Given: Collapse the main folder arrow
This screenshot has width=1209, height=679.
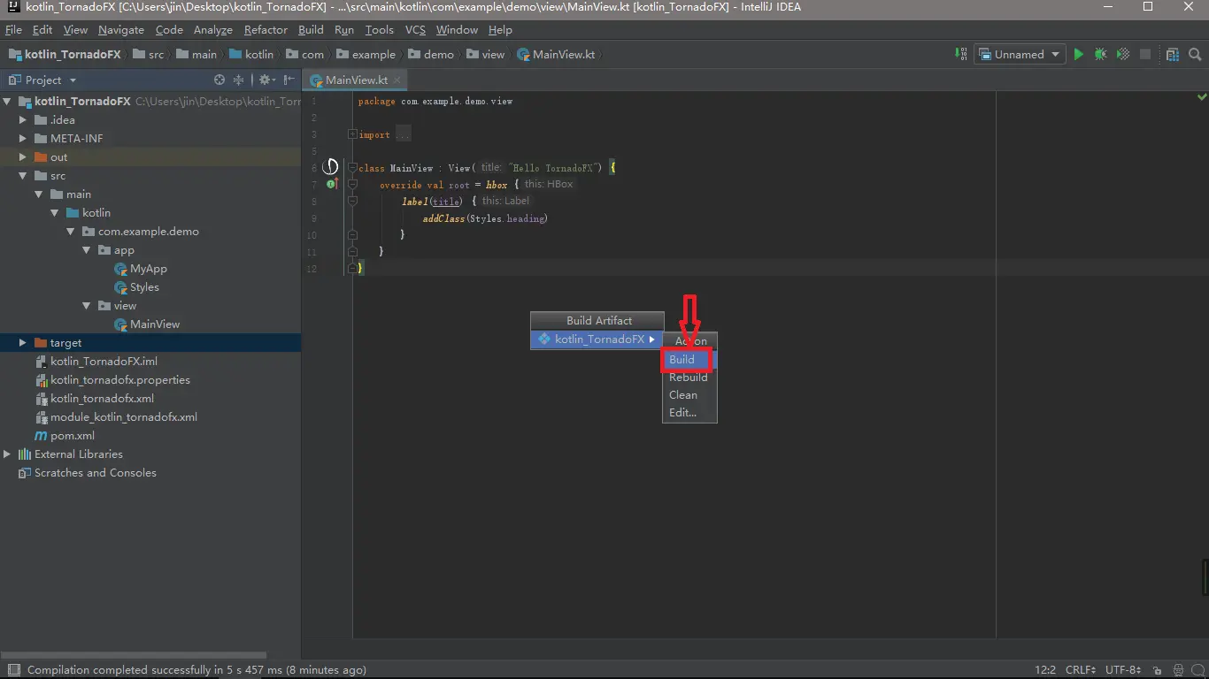Looking at the screenshot, I should [39, 195].
